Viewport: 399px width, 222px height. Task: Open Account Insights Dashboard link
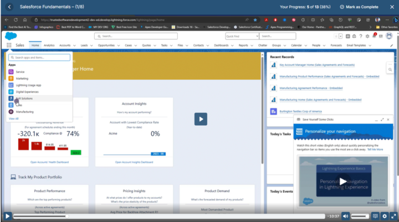coord(134,162)
